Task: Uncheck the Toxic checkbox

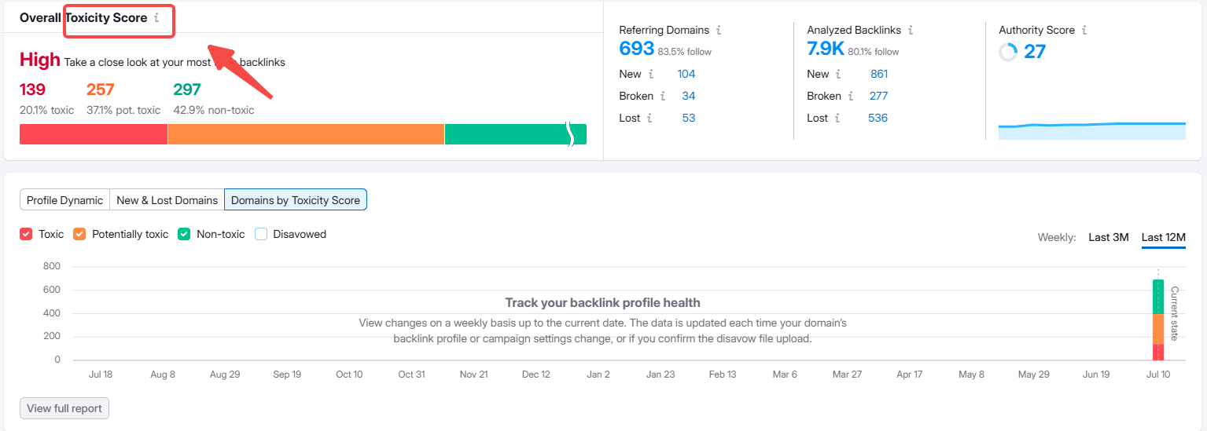Action: [26, 234]
